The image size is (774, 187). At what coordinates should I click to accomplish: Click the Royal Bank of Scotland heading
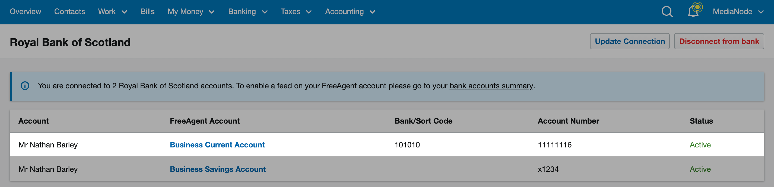[70, 42]
